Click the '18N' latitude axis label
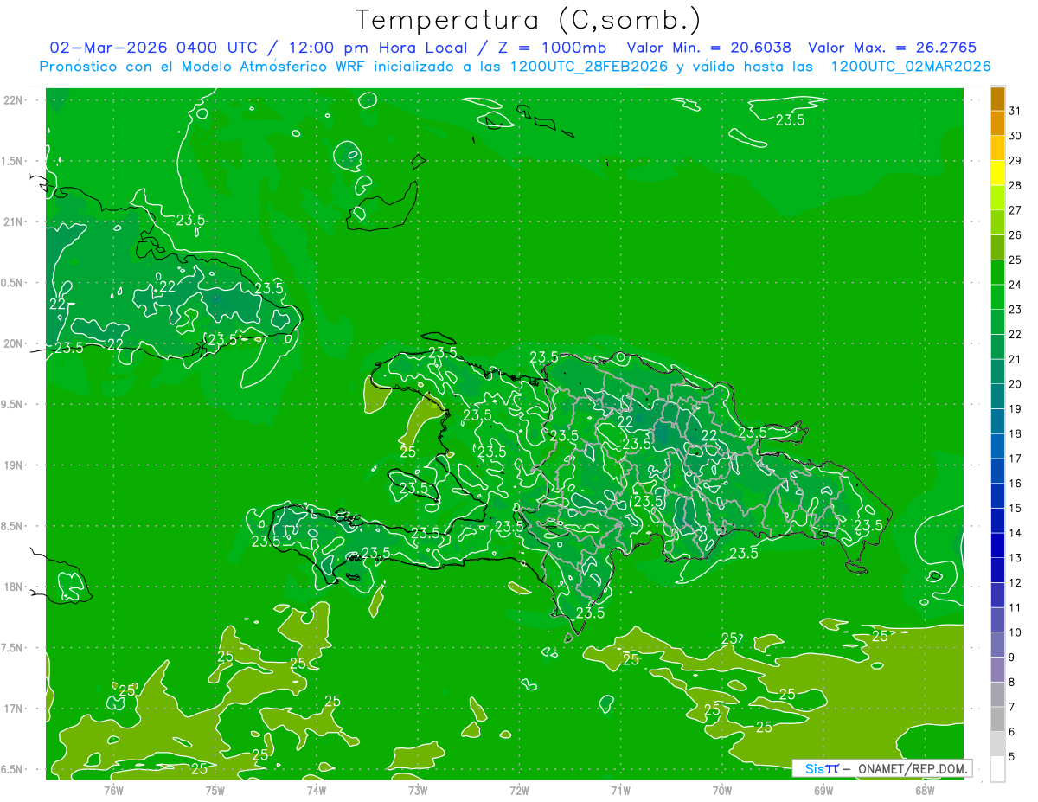Viewport: 1038px width, 802px height. point(14,587)
